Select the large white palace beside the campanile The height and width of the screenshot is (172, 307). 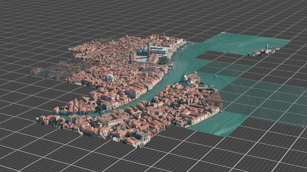point(158,50)
